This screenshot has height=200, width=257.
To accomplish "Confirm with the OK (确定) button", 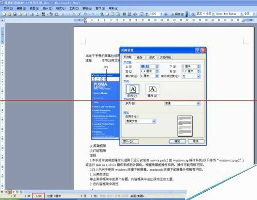I will click(177, 141).
